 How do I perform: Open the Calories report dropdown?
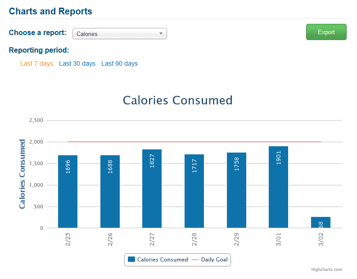point(120,34)
